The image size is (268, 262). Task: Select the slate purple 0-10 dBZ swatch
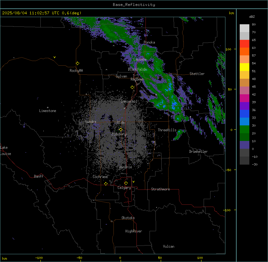point(244,145)
